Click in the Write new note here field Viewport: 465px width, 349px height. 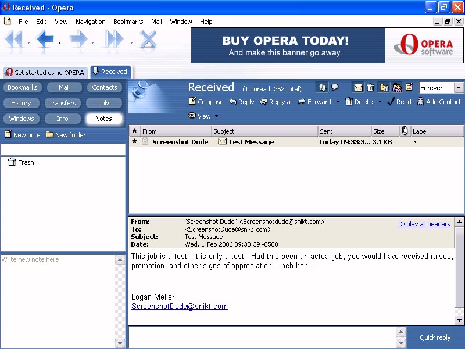[x=58, y=301]
